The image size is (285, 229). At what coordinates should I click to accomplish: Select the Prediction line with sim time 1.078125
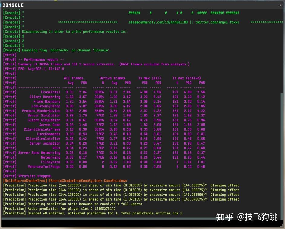[x=121, y=199]
